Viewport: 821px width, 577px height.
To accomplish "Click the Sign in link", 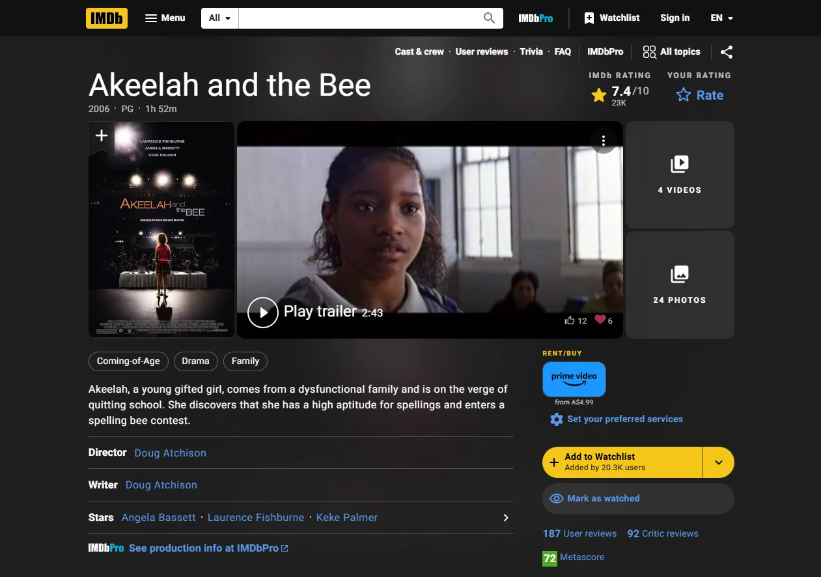I will [x=675, y=18].
